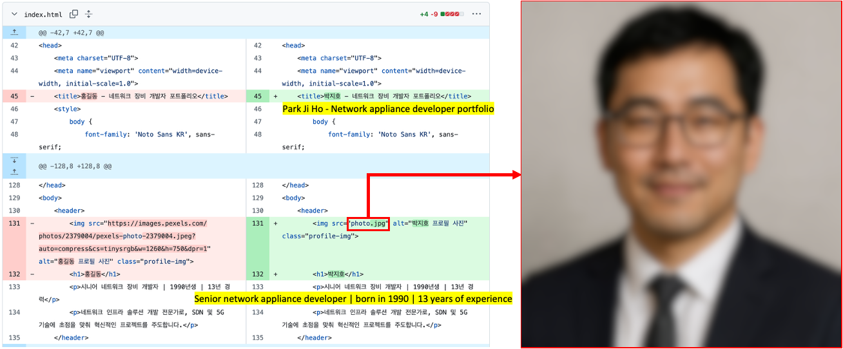
Task: Select hunk header text @@ -128,8 +128,8 @@
Action: tap(75, 166)
